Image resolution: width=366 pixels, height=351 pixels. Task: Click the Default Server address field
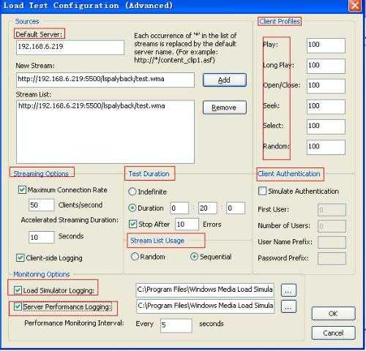coord(70,48)
